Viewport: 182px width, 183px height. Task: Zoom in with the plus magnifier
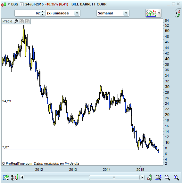click(x=176, y=178)
